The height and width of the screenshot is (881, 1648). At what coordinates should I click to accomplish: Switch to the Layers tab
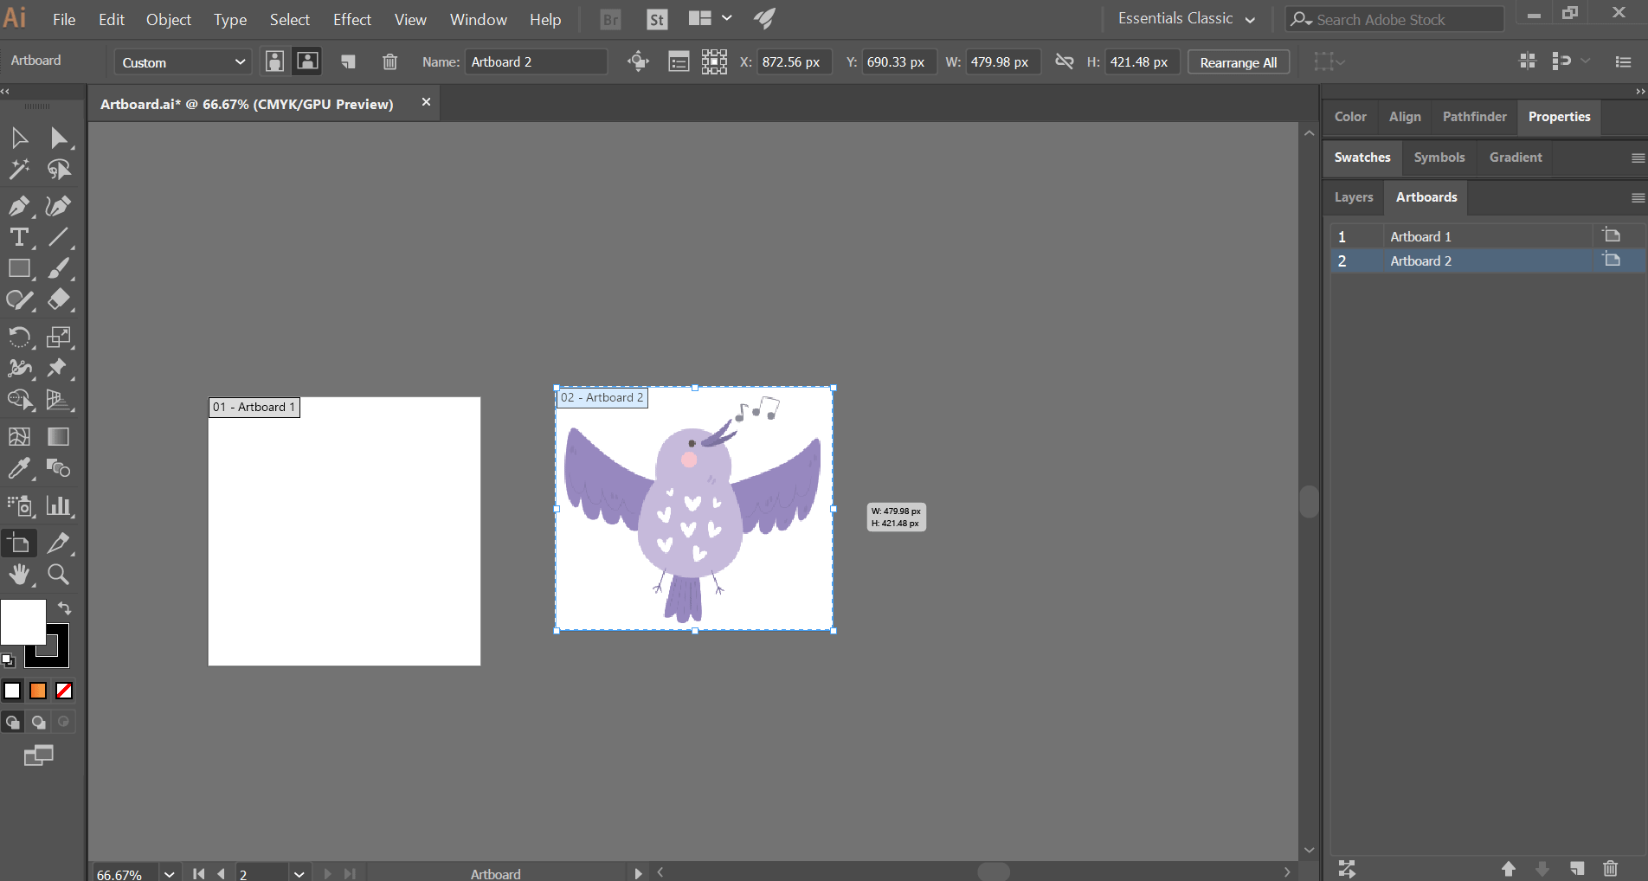point(1353,197)
